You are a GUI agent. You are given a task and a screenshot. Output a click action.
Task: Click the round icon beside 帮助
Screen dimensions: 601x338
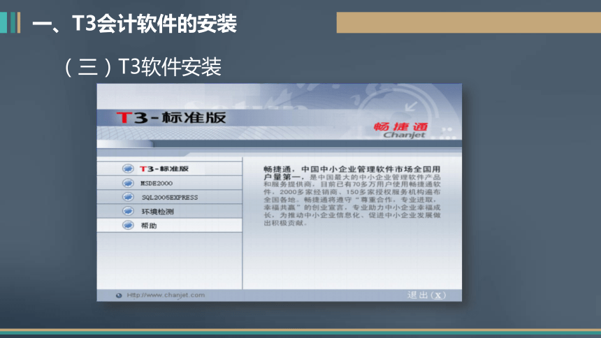tap(128, 226)
